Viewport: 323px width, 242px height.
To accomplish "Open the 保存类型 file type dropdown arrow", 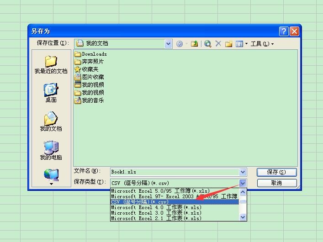I will (243, 183).
